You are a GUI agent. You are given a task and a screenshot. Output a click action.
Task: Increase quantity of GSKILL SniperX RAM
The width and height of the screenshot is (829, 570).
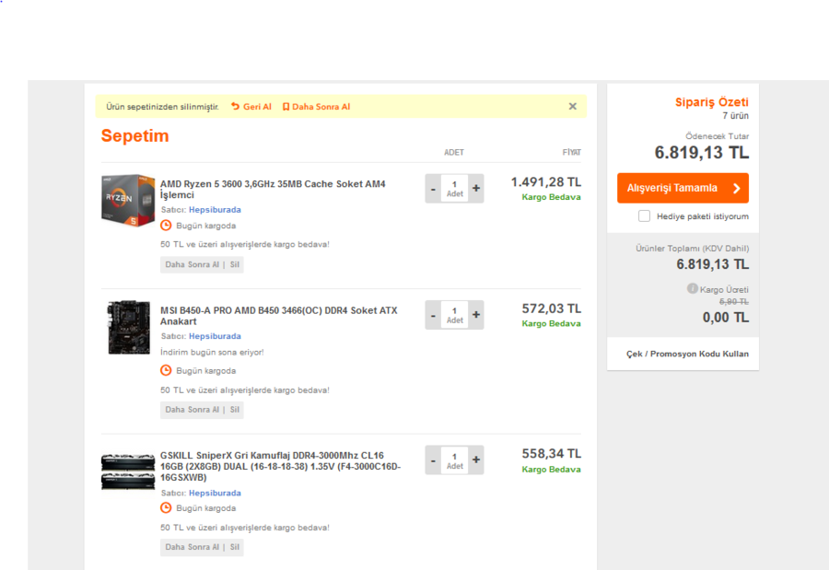(476, 460)
